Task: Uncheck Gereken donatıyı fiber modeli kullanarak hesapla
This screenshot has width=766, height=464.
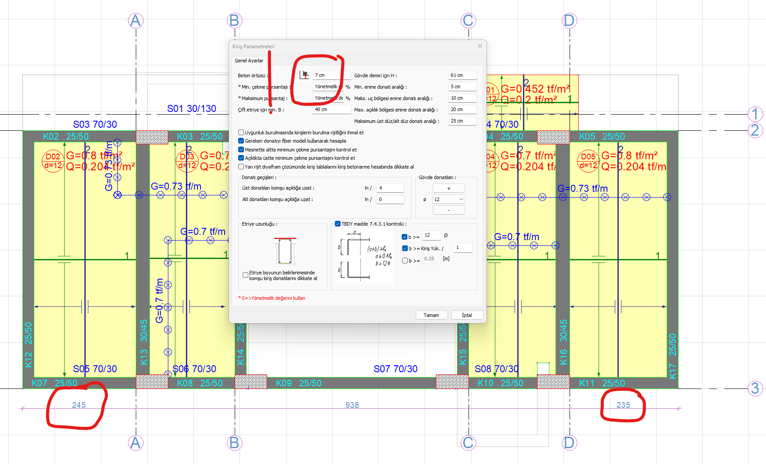Action: click(x=241, y=141)
